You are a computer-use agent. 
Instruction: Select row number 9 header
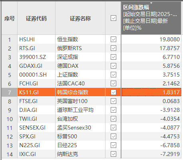point(10,110)
